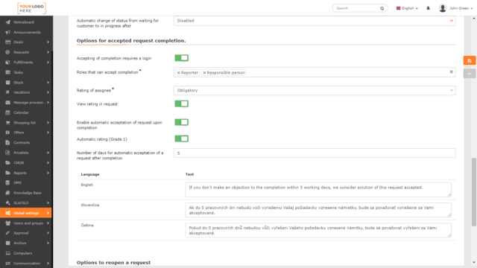Screen dimensions: 477x268
Task: Clear all roles with the x button
Action: [451, 72]
